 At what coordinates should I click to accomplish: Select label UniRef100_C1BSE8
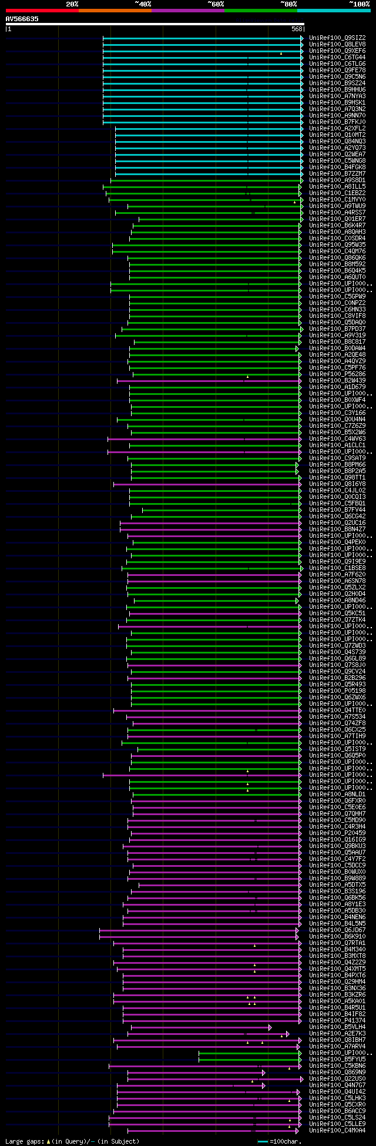tap(337, 568)
